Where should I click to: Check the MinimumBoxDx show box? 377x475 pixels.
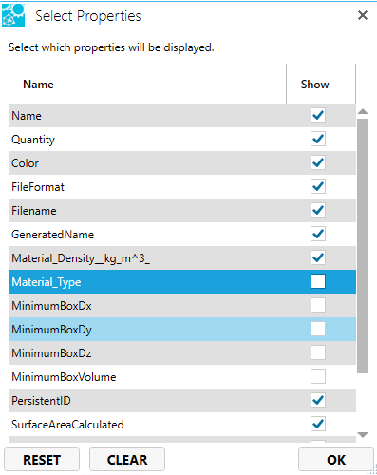pyautogui.click(x=318, y=305)
